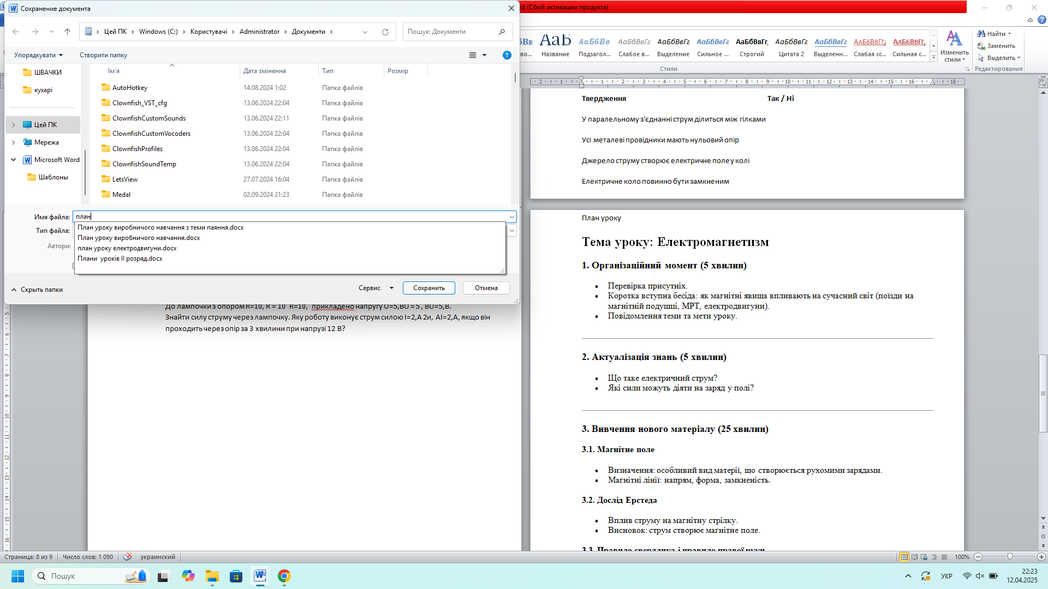Zoom in with plus button
This screenshot has height=589, width=1048.
coord(1041,557)
